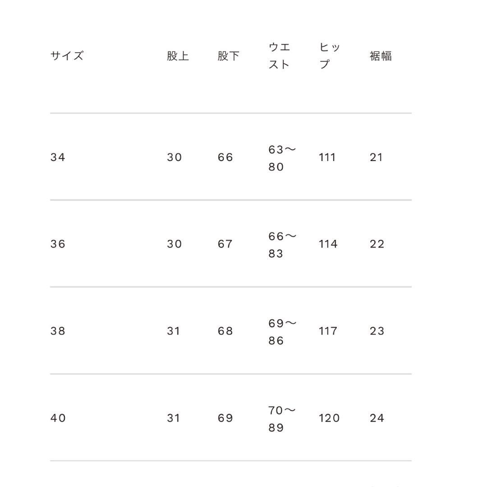487x487 pixels.
Task: Select size 34 row label
Action: point(58,157)
